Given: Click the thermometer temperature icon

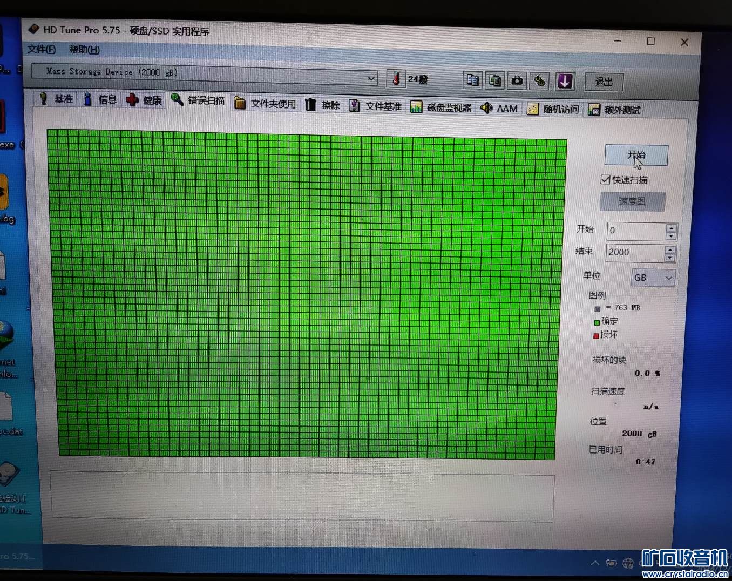Looking at the screenshot, I should pyautogui.click(x=396, y=79).
